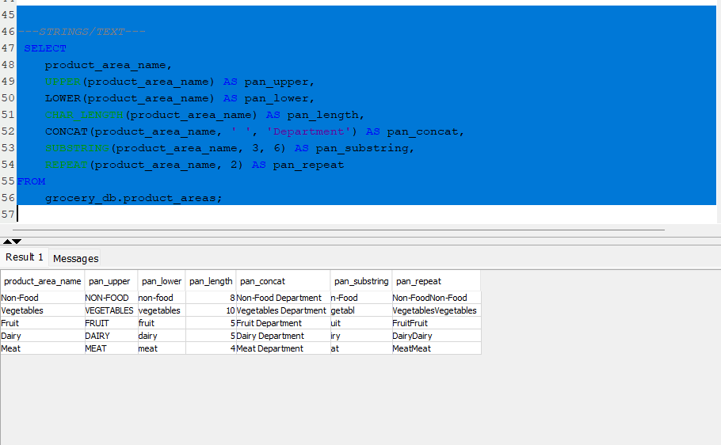Click the fruit lowercase cell
This screenshot has width=721, height=445.
pyautogui.click(x=162, y=323)
